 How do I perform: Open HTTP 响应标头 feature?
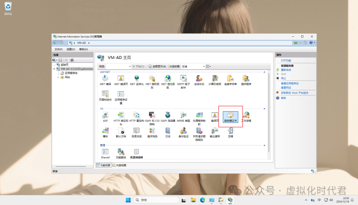coord(121,118)
